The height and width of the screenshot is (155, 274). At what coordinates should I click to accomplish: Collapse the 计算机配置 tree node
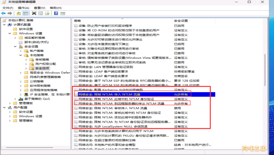click(4, 25)
